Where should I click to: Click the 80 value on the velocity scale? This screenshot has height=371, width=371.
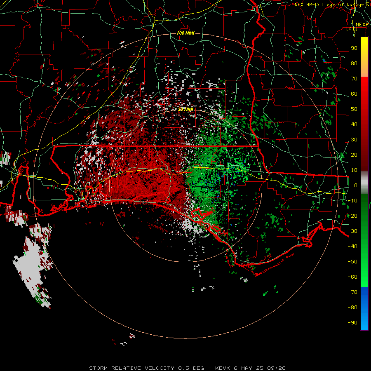click(x=354, y=63)
